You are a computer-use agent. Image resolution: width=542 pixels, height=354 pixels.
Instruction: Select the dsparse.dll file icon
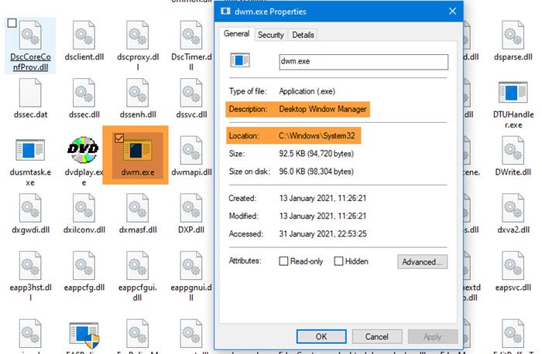(x=513, y=35)
